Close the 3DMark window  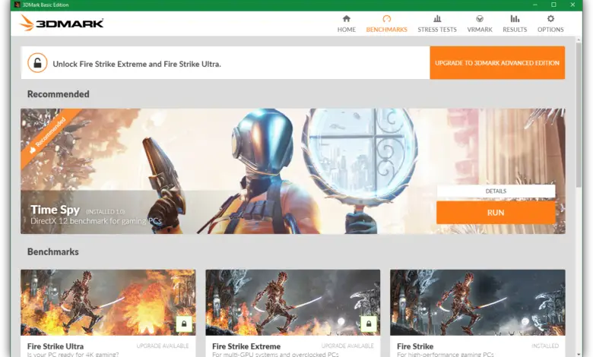[x=572, y=5]
